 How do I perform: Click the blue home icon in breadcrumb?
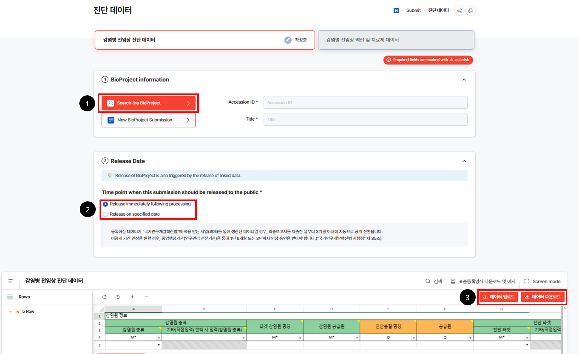click(x=396, y=11)
